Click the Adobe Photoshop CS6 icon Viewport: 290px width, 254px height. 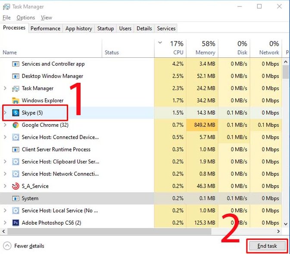(x=16, y=223)
